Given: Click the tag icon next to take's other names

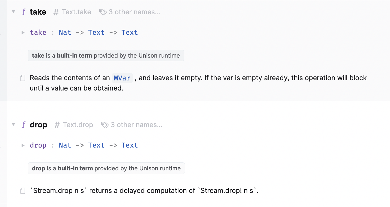Looking at the screenshot, I should coord(102,12).
